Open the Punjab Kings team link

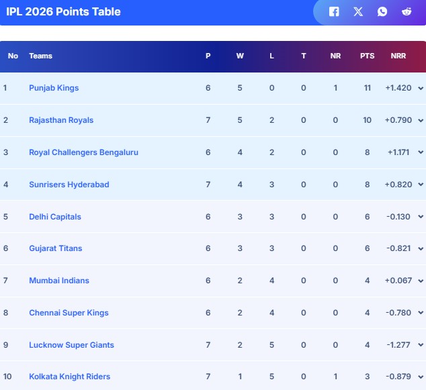(x=54, y=88)
